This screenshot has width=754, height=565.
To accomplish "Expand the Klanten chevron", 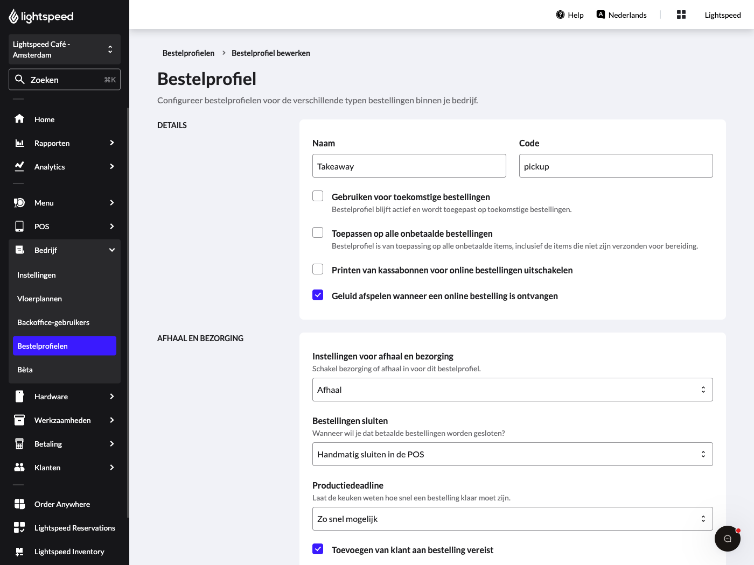I will point(112,467).
